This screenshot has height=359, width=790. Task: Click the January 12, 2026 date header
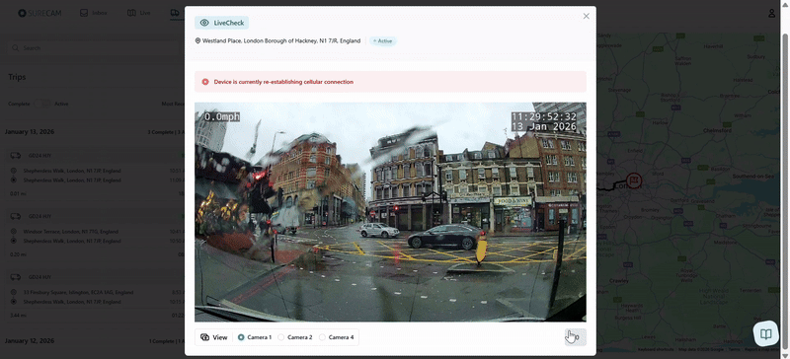(x=30, y=341)
